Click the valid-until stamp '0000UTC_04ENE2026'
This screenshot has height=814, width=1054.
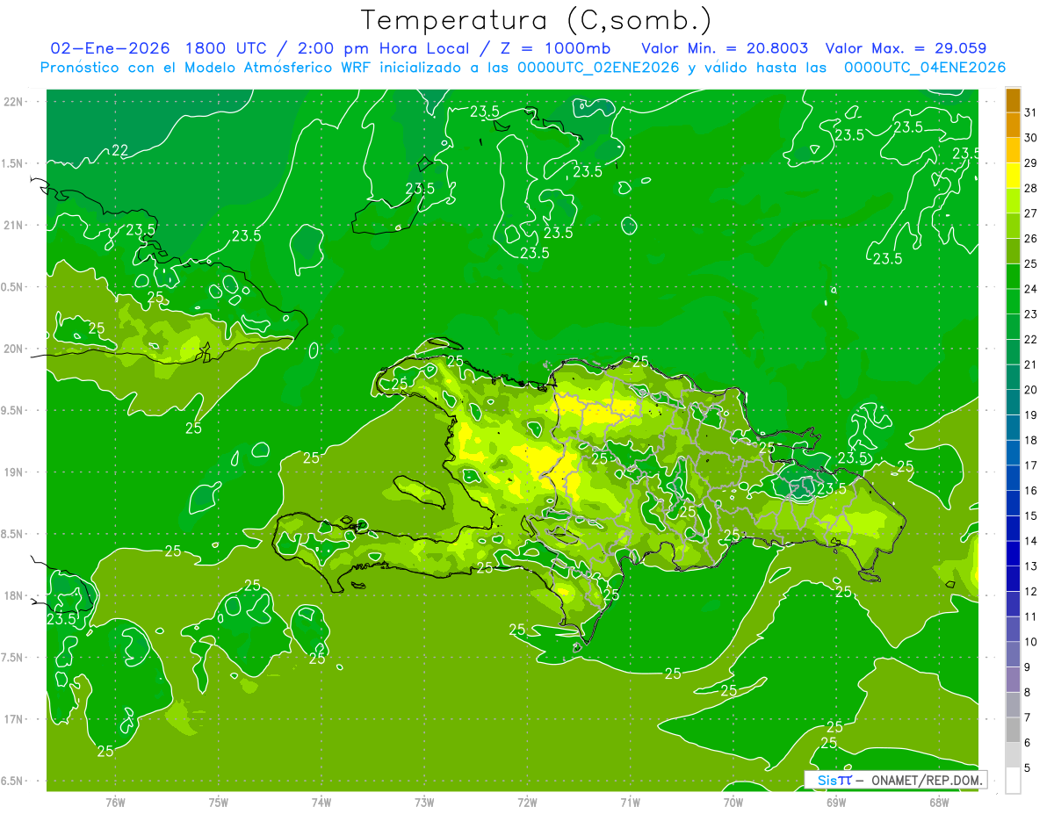pyautogui.click(x=924, y=68)
